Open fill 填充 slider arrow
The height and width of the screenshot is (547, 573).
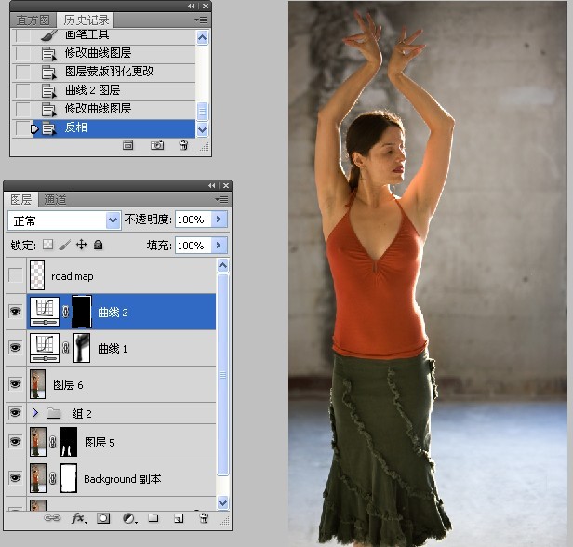[219, 245]
